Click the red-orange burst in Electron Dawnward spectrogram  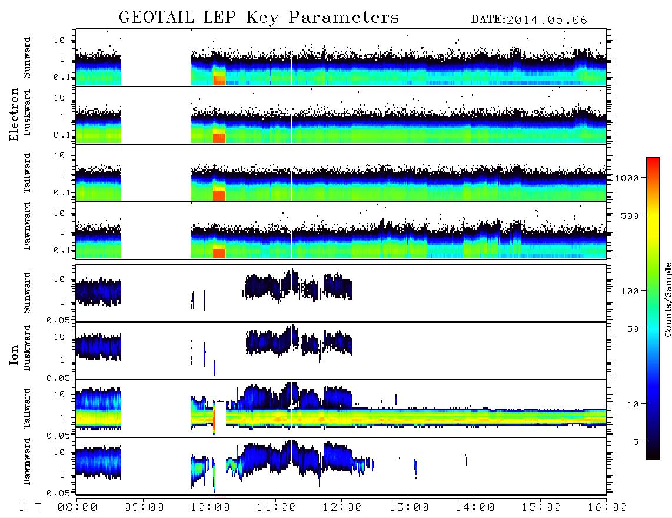point(219,253)
